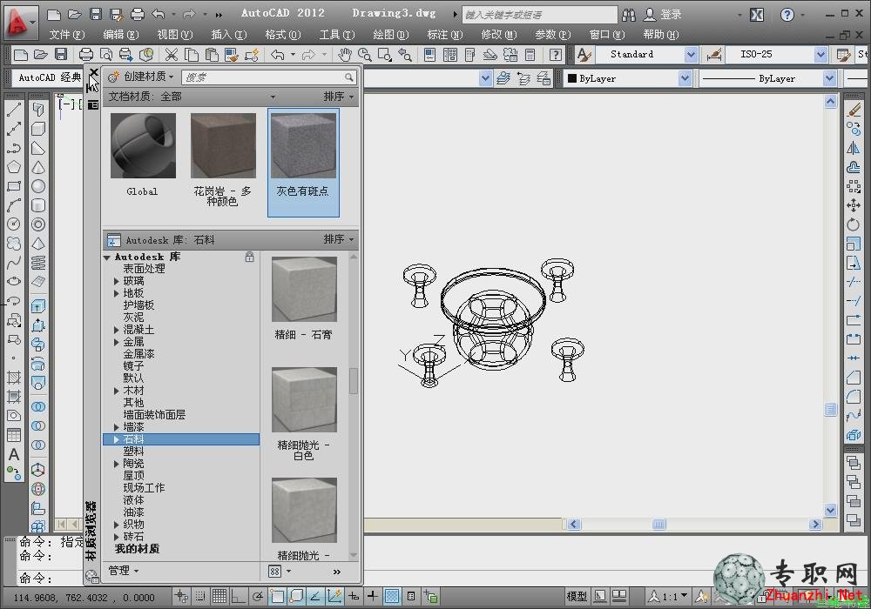Select the Erase tool
This screenshot has width=871, height=609.
point(854,110)
